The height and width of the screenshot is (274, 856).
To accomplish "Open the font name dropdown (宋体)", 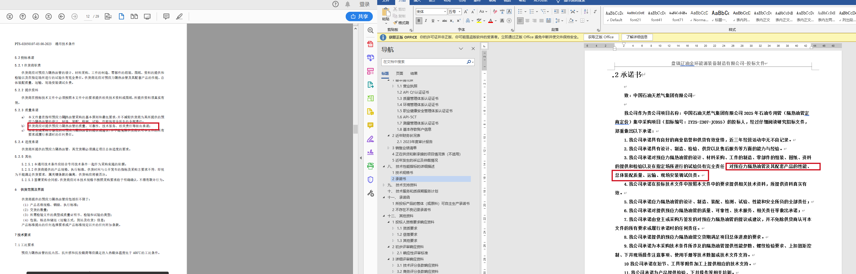I will coord(445,11).
